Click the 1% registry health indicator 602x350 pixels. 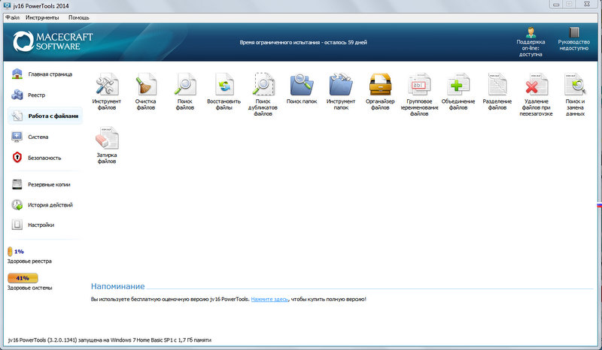click(x=16, y=252)
